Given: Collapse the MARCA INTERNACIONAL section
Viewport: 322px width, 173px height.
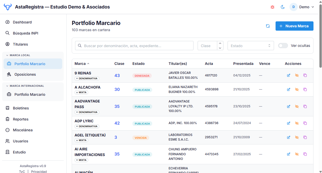Looking at the screenshot, I should pos(25,86).
